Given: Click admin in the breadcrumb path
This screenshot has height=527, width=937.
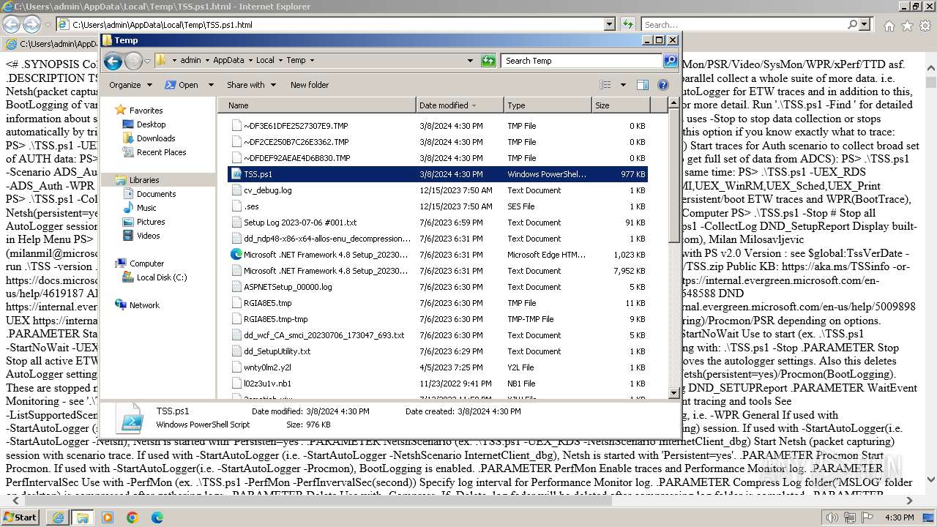Looking at the screenshot, I should click(x=190, y=61).
